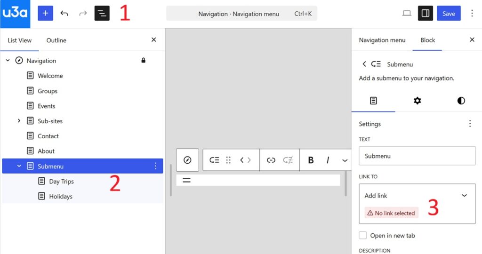Click convert to link icon in toolbar
Screen dimensions: 482x254
click(x=288, y=160)
